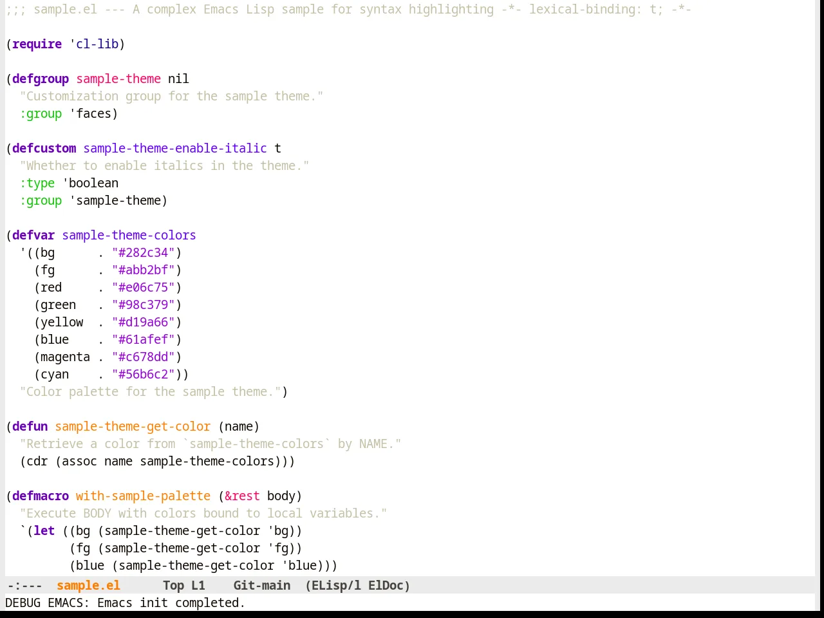824x618 pixels.
Task: Click the ElDoc minor mode indicator
Action: 386,585
